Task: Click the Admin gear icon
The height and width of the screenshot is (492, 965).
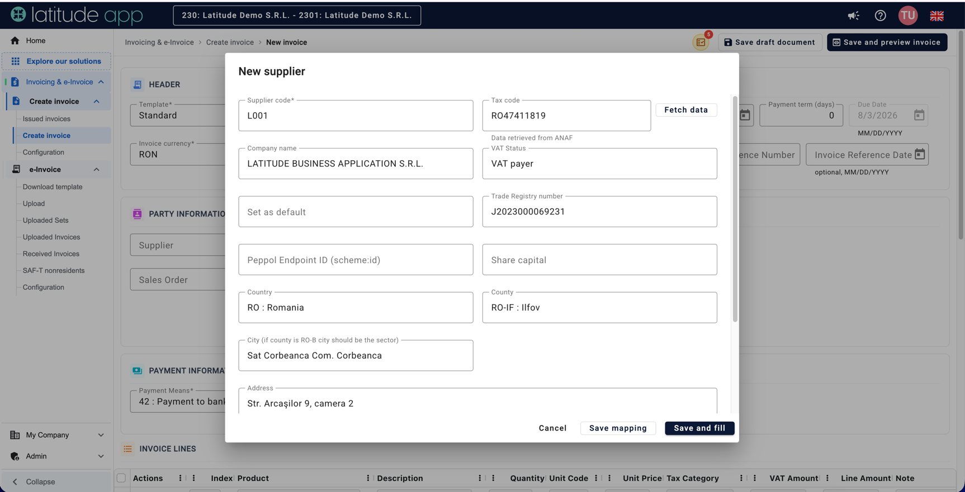Action: [15, 456]
